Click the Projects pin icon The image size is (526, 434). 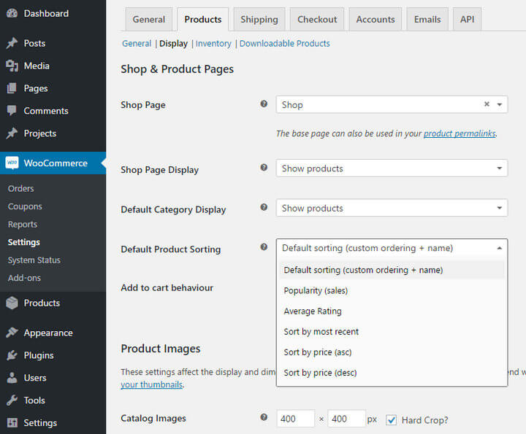point(12,133)
